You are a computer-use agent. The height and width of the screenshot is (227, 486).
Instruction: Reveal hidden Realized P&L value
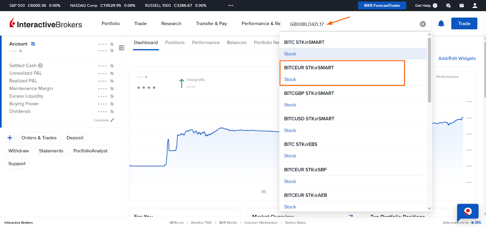pos(112,81)
